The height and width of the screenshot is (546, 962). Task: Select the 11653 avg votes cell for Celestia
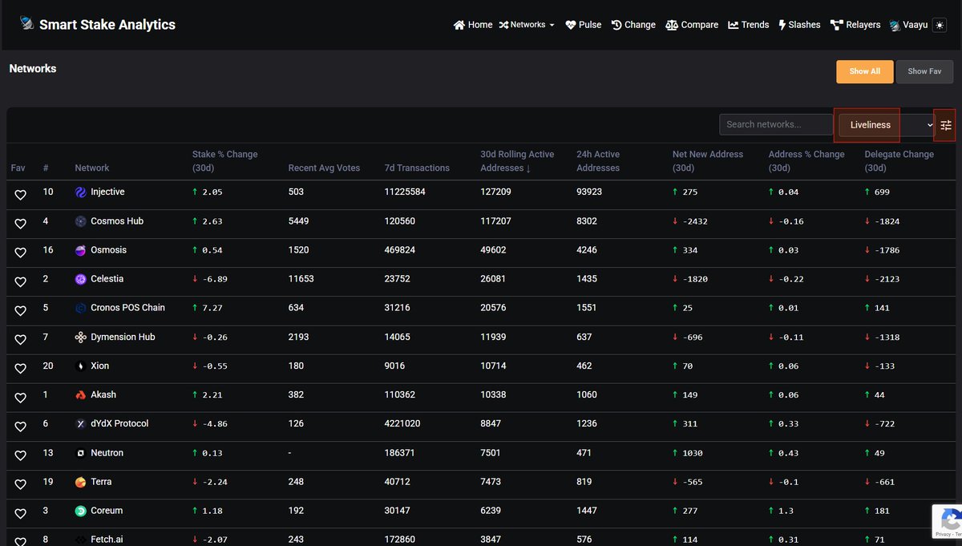click(x=301, y=279)
